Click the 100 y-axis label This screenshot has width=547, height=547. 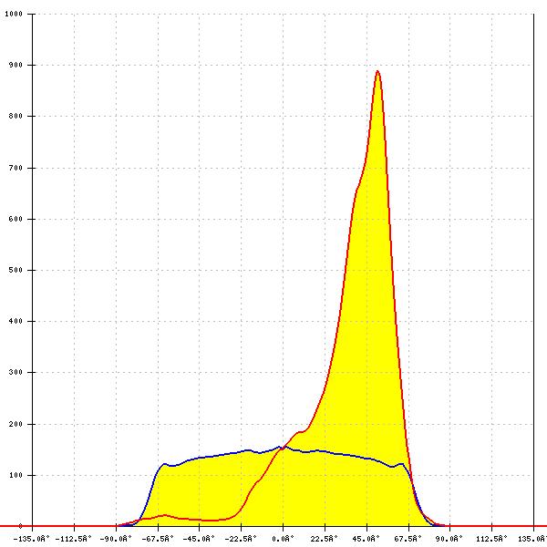pyautogui.click(x=15, y=475)
